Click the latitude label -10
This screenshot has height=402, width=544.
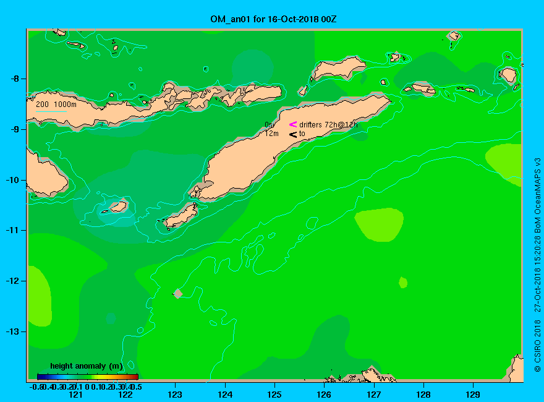[12, 180]
